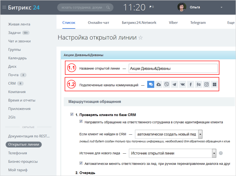The height and width of the screenshot is (176, 236).
Task: Click the Задачи 50+ counter badge
Action: 26,33
